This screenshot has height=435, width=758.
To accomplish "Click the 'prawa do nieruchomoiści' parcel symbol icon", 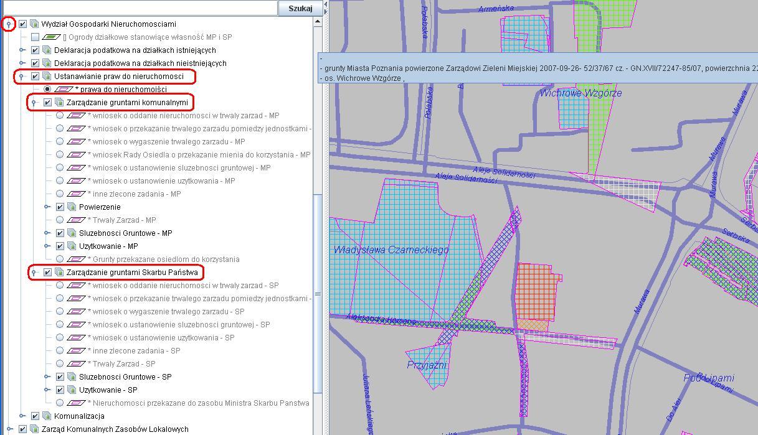I will coord(64,90).
